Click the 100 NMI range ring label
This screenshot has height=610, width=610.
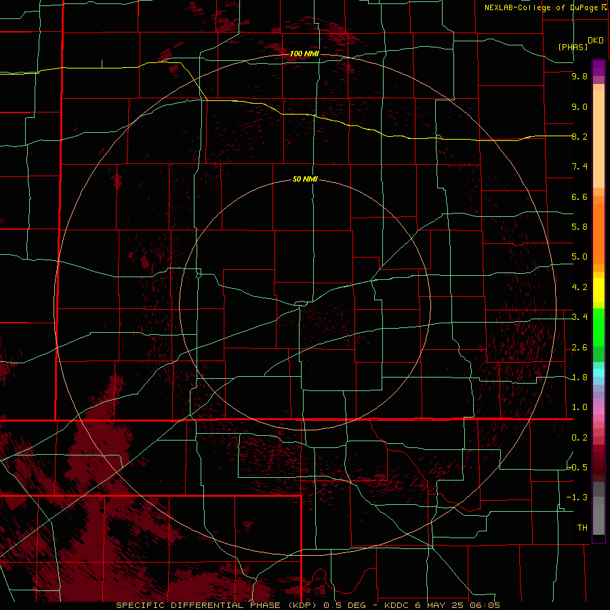(x=304, y=54)
